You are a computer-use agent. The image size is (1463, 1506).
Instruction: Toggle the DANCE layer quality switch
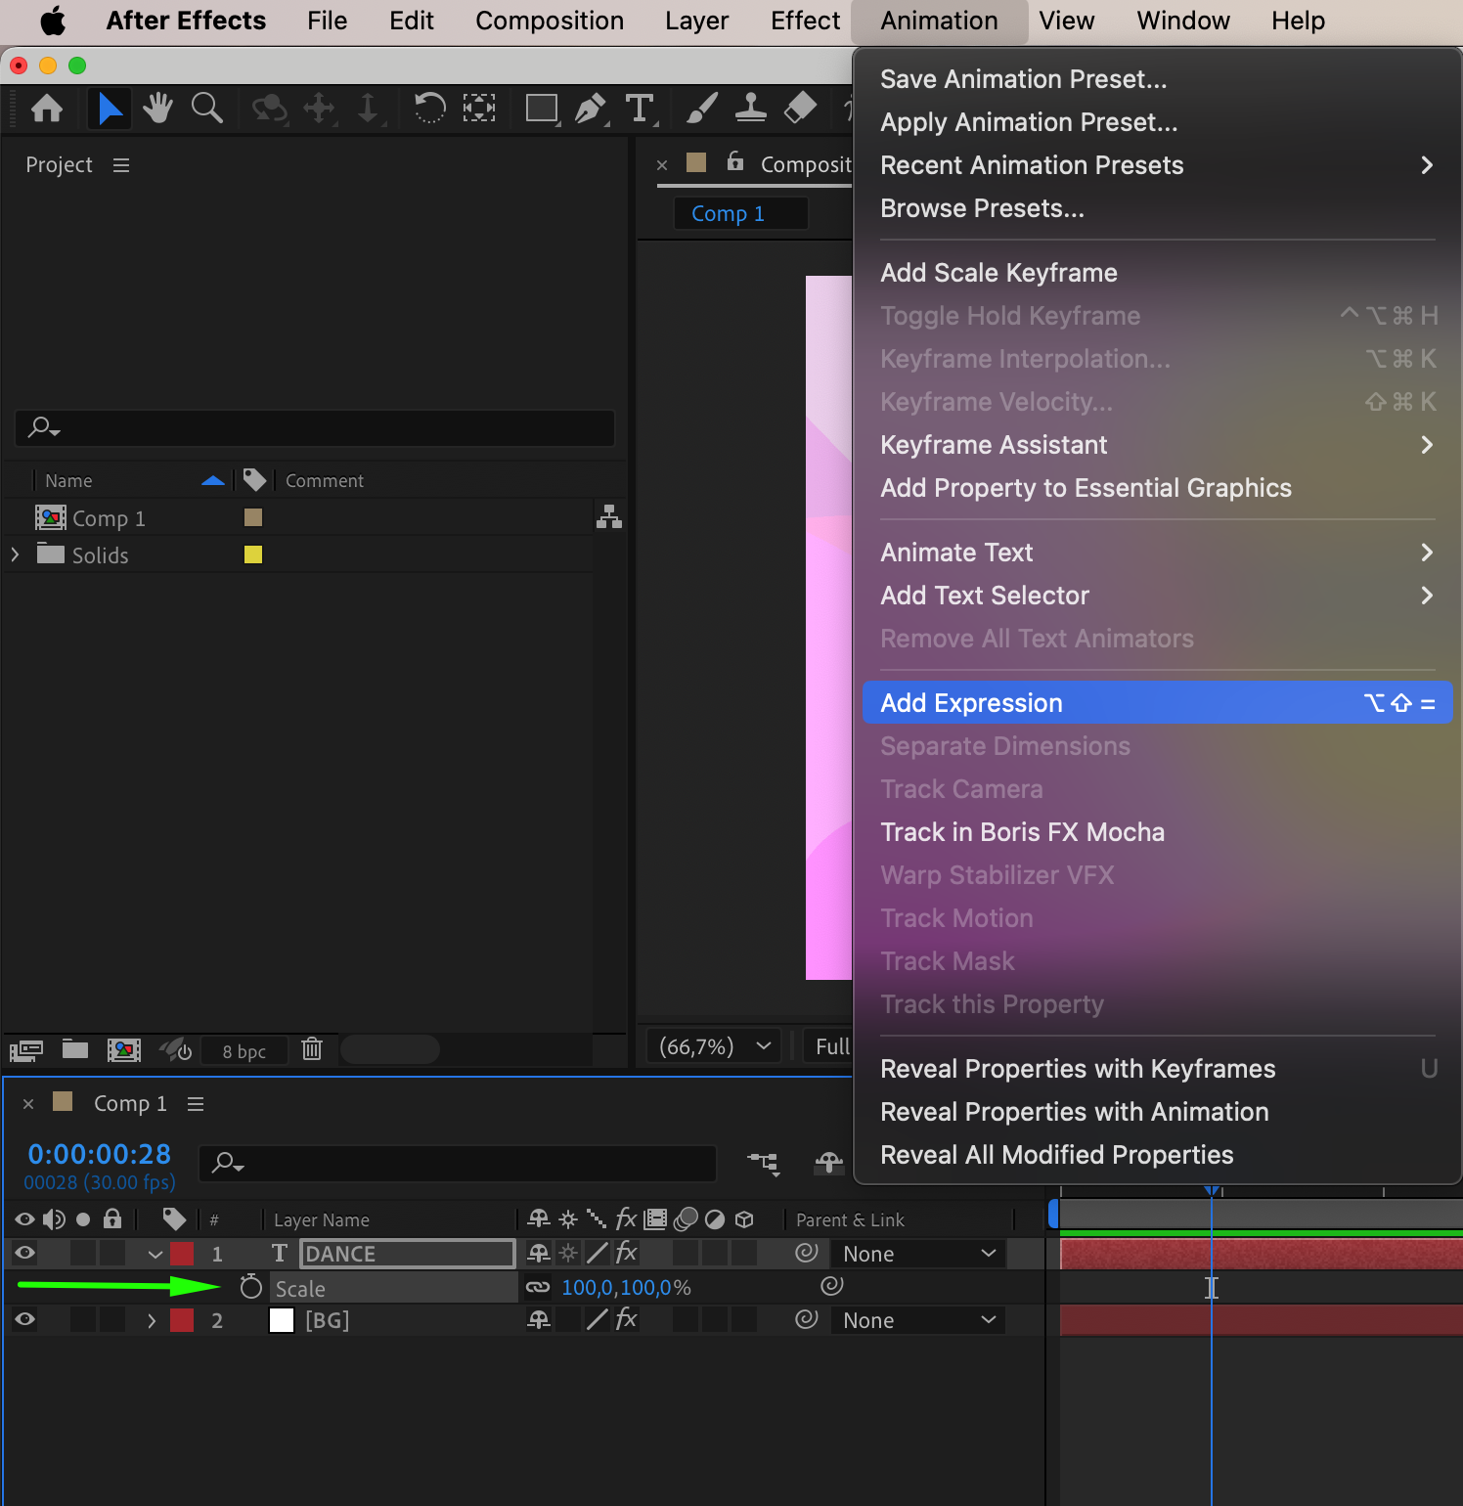pos(598,1253)
